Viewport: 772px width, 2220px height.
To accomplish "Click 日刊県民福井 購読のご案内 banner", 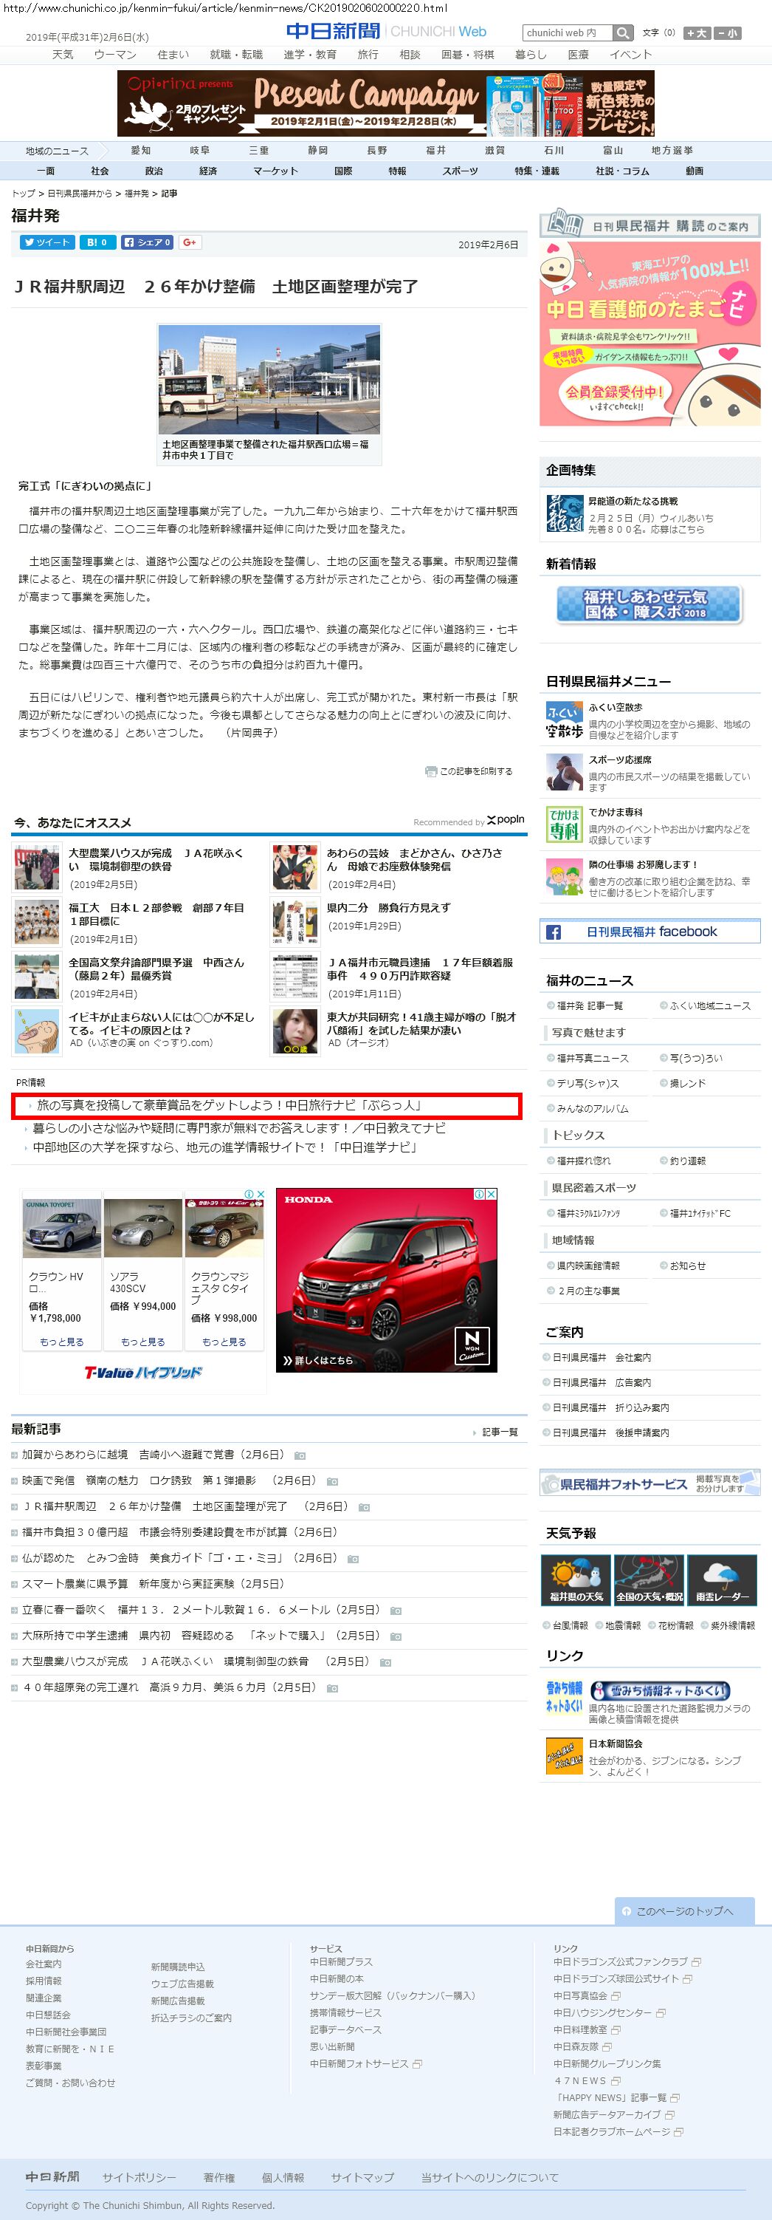I will pos(649,224).
